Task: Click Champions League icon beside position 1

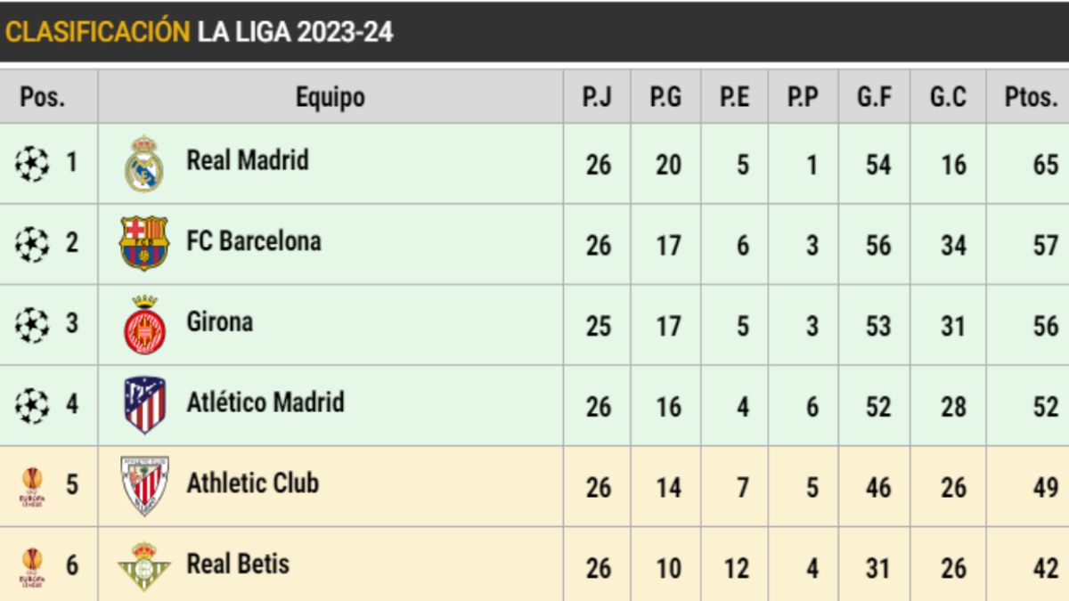Action: pos(33,164)
